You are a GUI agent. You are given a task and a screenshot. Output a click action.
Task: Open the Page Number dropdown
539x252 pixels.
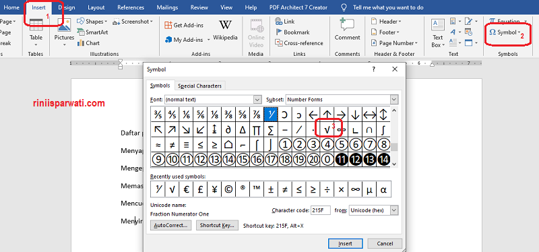pos(394,43)
